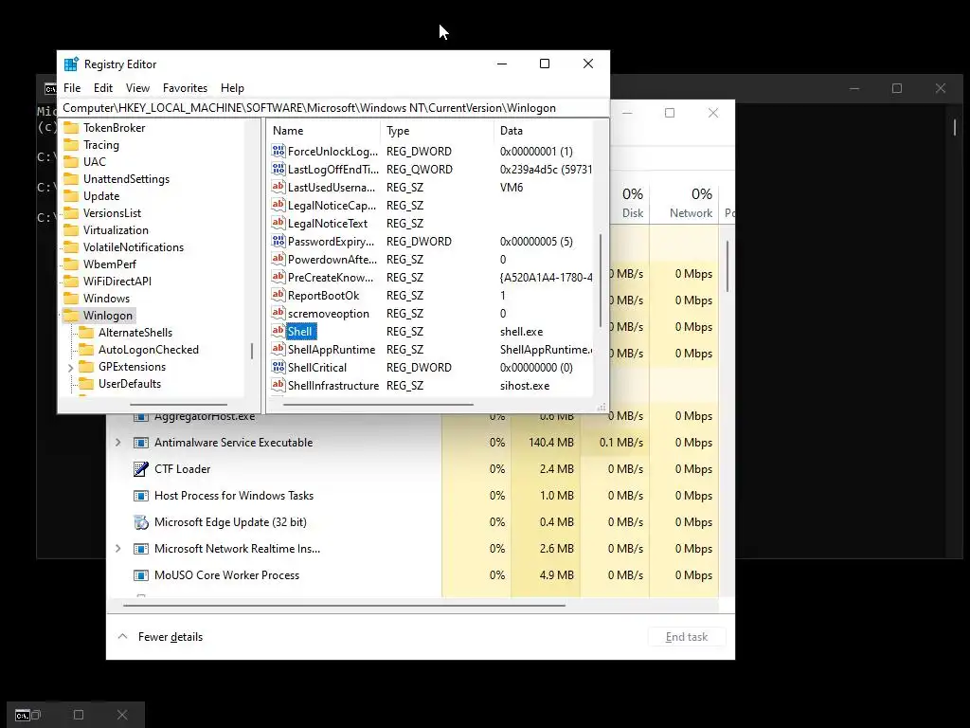Image resolution: width=970 pixels, height=728 pixels.
Task: Open the File menu in Registry Editor
Action: tap(72, 88)
